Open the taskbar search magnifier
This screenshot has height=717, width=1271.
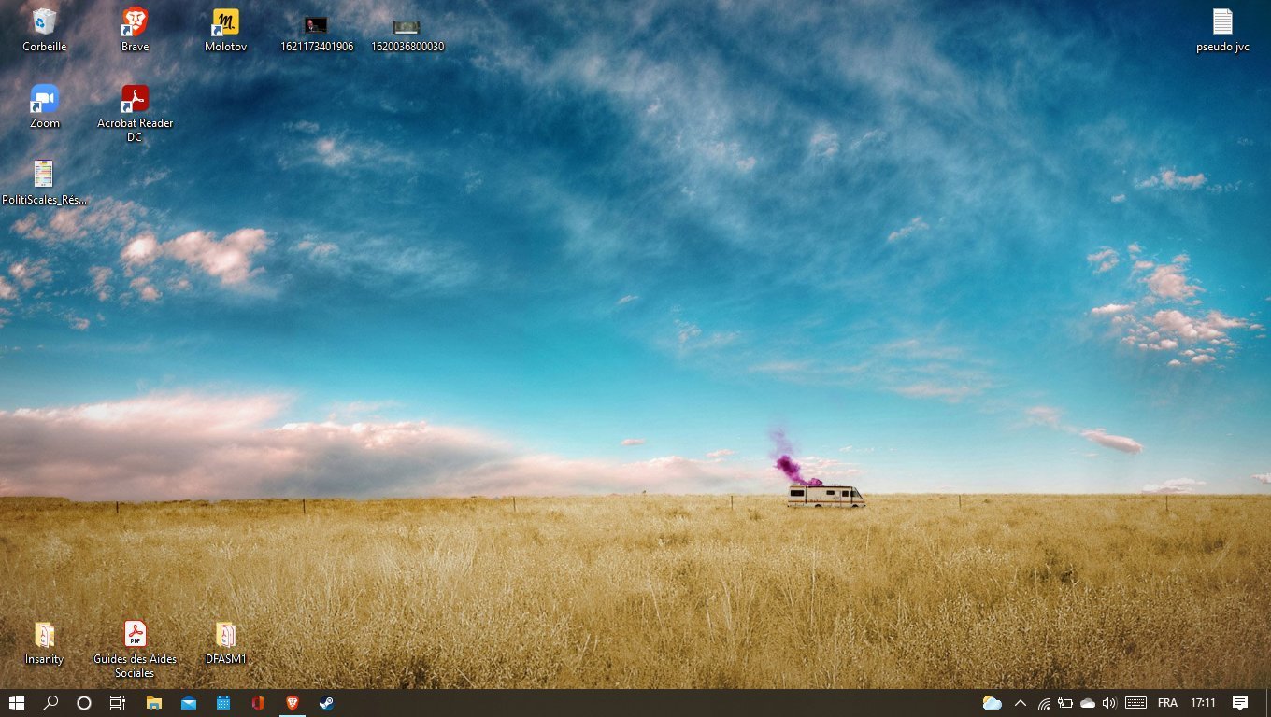[50, 703]
